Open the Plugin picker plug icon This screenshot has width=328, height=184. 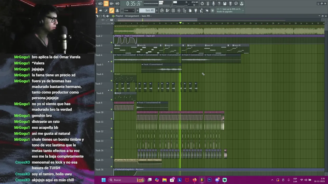(x=196, y=10)
